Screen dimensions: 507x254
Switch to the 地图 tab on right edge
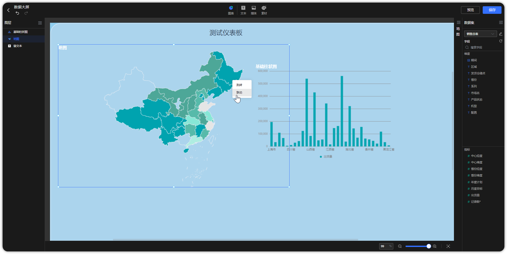click(x=458, y=31)
